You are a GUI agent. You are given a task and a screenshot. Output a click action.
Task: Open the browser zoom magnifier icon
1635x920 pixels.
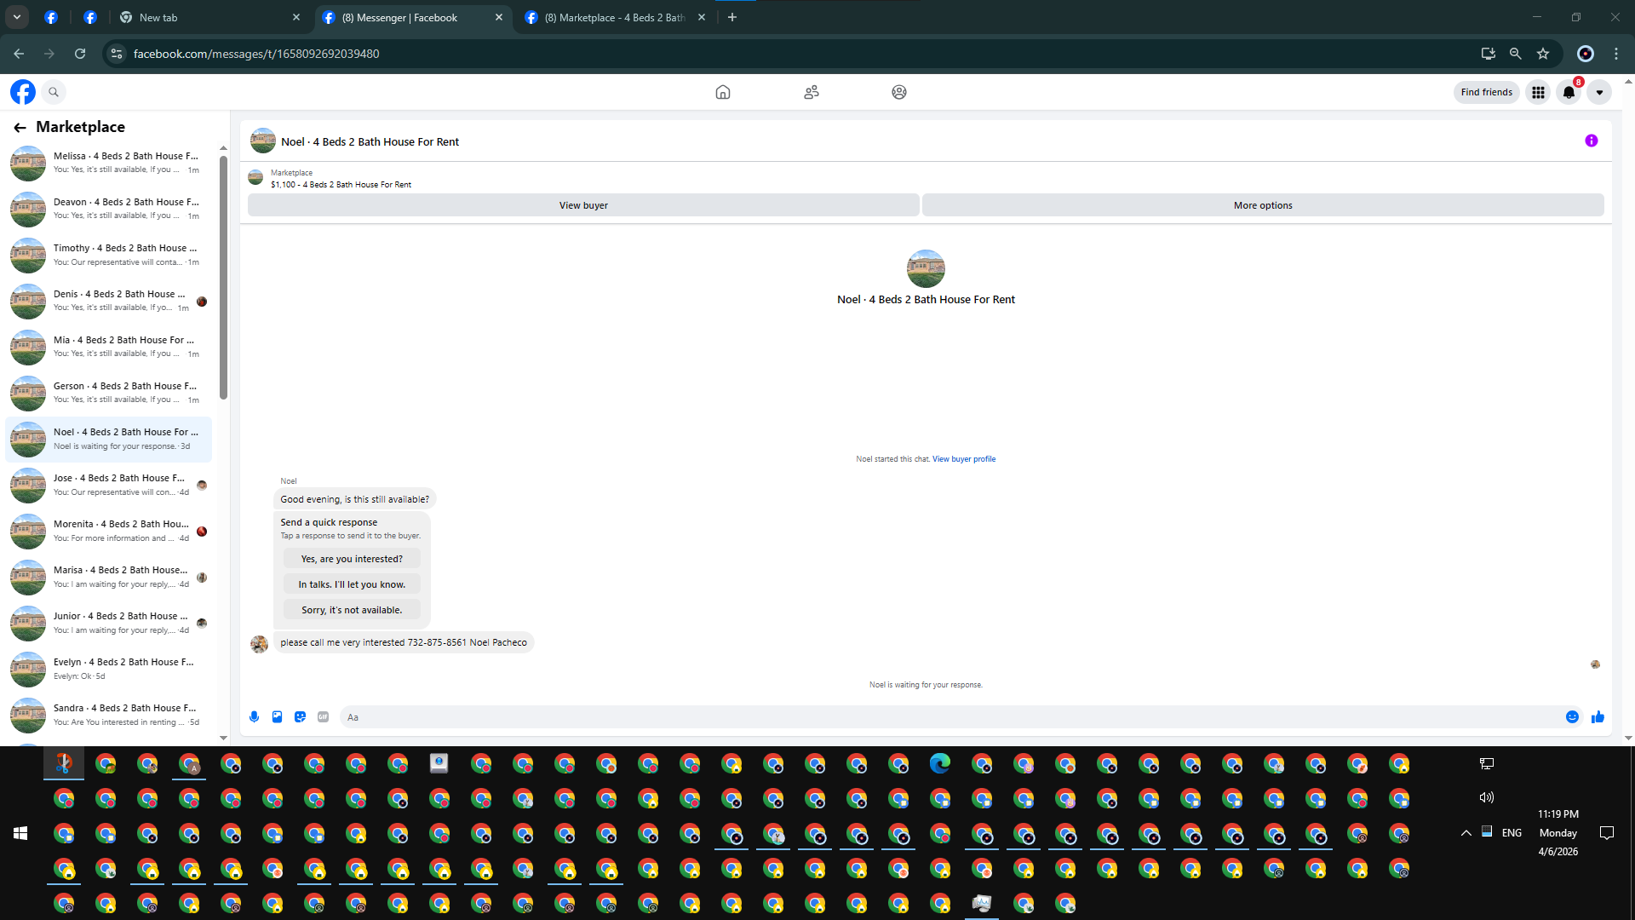(x=1516, y=54)
